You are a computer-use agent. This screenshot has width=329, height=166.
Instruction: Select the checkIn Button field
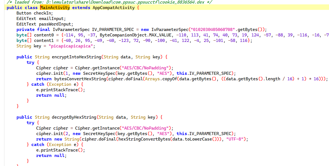(x=43, y=13)
